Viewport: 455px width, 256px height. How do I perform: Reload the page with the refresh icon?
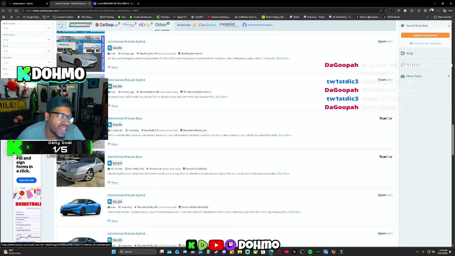(10, 11)
